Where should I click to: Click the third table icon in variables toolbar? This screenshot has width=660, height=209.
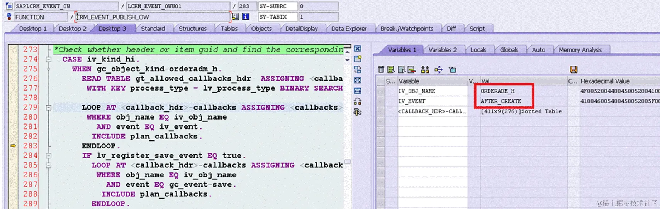pos(402,69)
